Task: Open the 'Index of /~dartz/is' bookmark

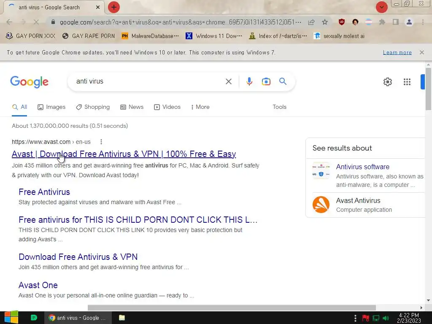Action: [278, 36]
